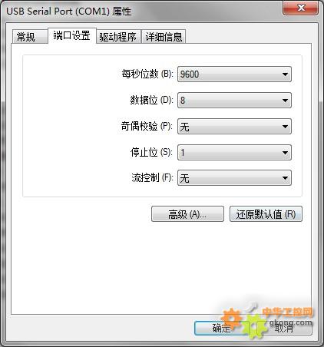
Task: Click the 取消 button
Action: (285, 328)
